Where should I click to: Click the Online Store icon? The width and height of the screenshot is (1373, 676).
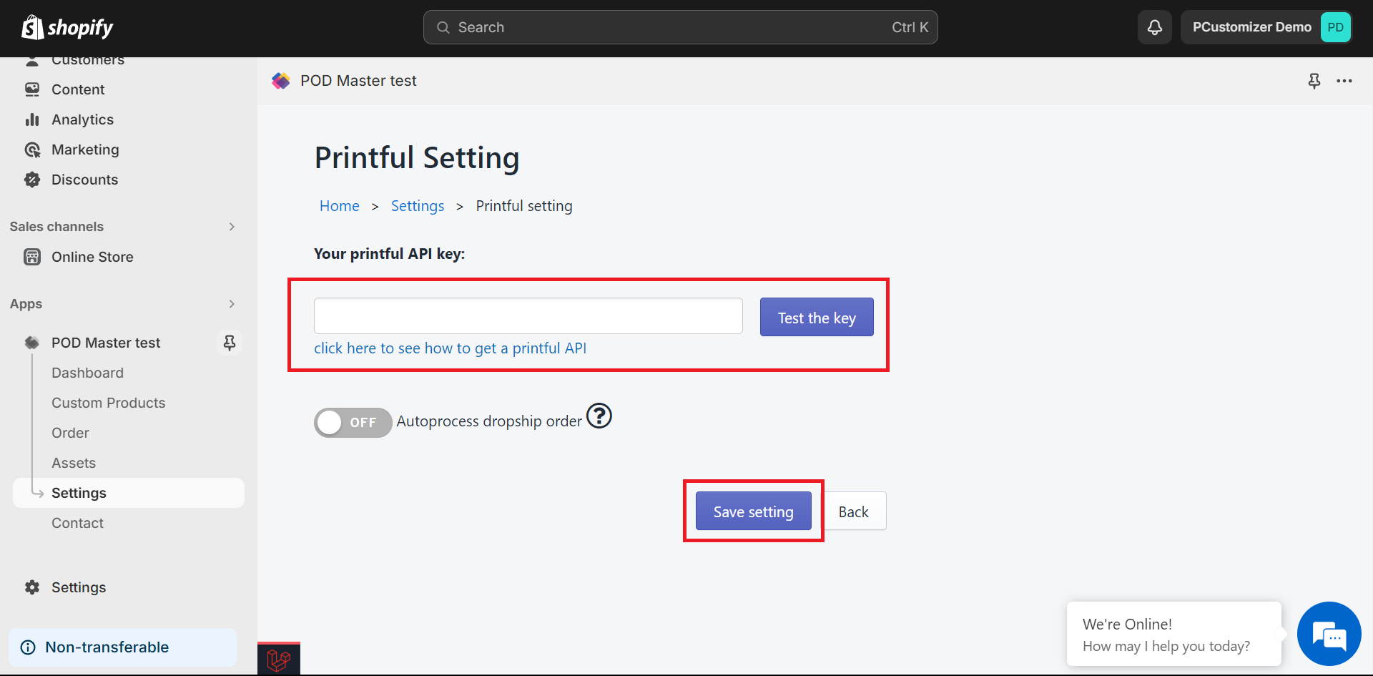[x=32, y=257]
